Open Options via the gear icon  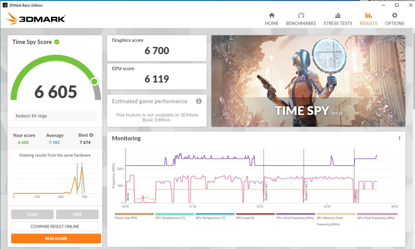[394, 15]
